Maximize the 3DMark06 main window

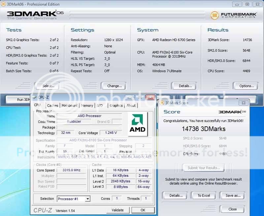pos(247,4)
